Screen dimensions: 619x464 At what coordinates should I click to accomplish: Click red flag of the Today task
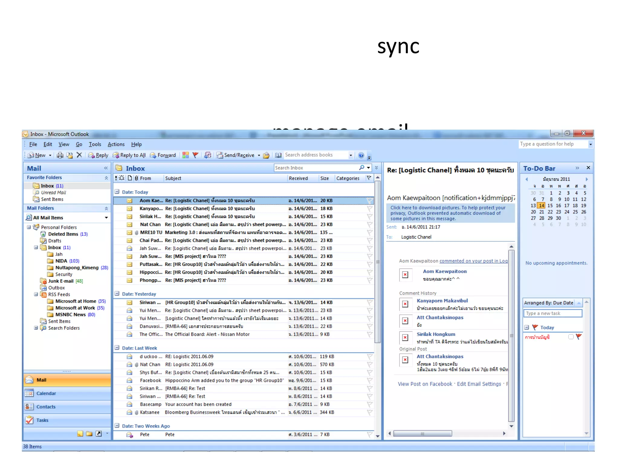578,337
